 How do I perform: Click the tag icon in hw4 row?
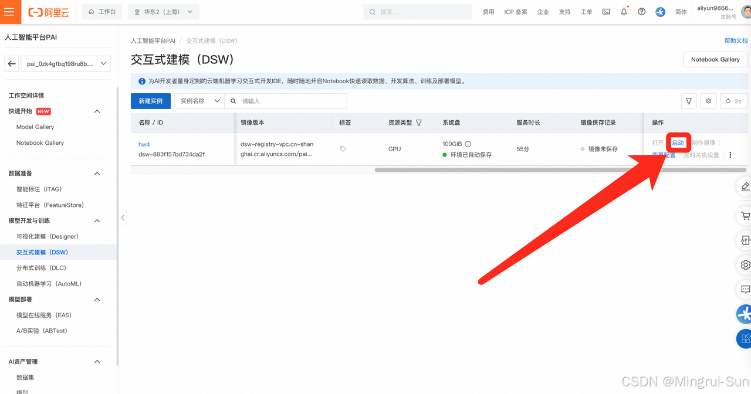click(343, 149)
